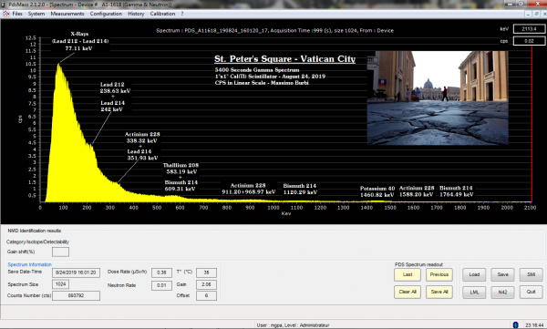Image resolution: width=547 pixels, height=329 pixels.
Task: Open the System menu
Action: click(x=36, y=14)
